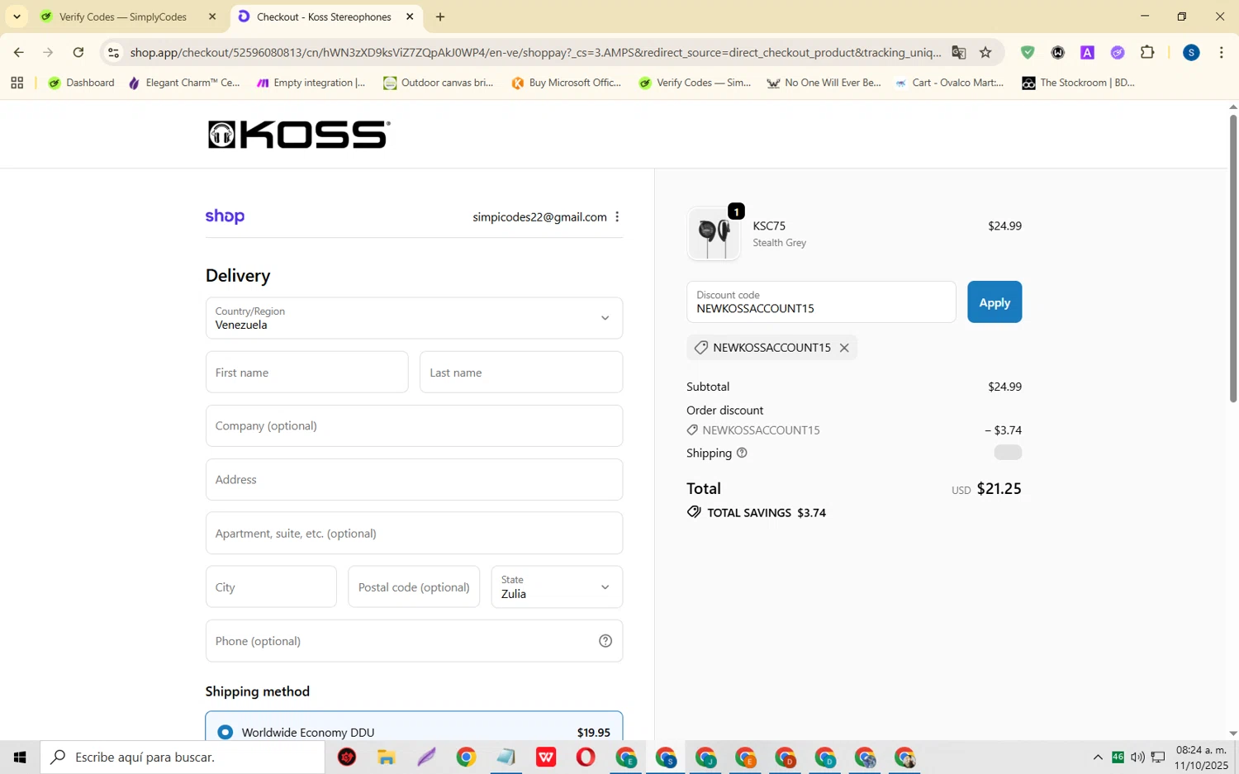Viewport: 1239px width, 774px height.
Task: Open the Chrome three-dot menu
Action: pos(1222,53)
